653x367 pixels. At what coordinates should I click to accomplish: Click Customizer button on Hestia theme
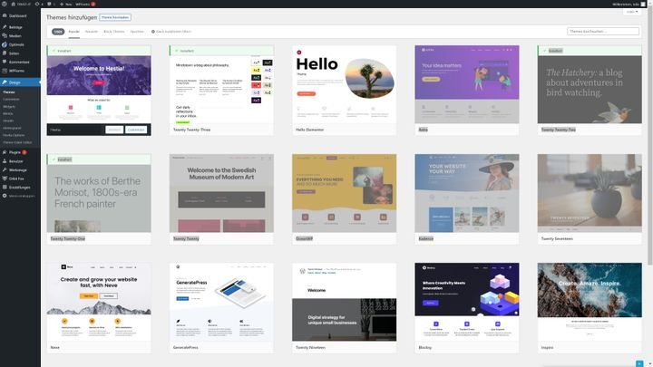136,130
